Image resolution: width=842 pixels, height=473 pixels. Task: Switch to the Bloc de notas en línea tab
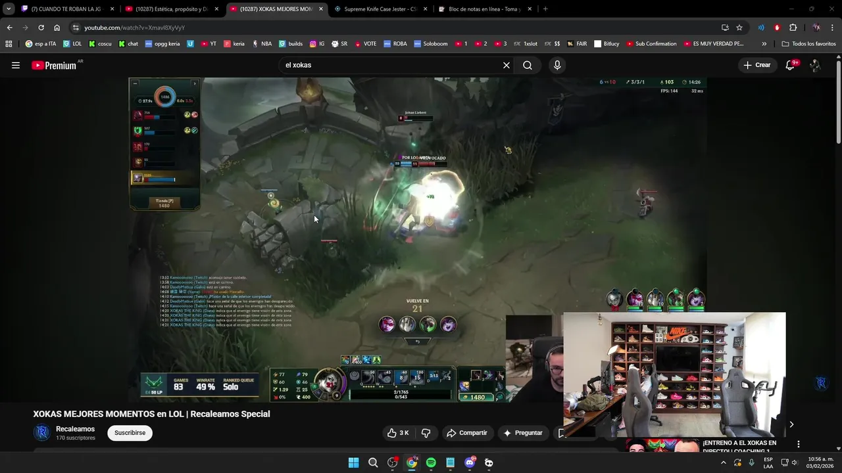485,9
